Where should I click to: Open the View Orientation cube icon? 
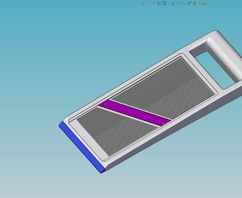(x=164, y=3)
